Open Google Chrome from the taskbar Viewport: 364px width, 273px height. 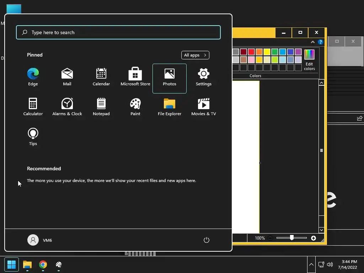click(x=43, y=264)
